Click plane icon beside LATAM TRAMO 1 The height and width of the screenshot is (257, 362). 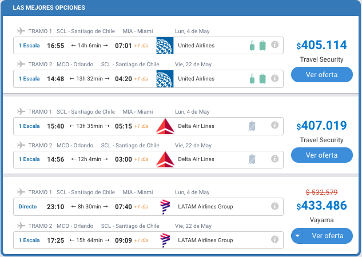point(21,192)
